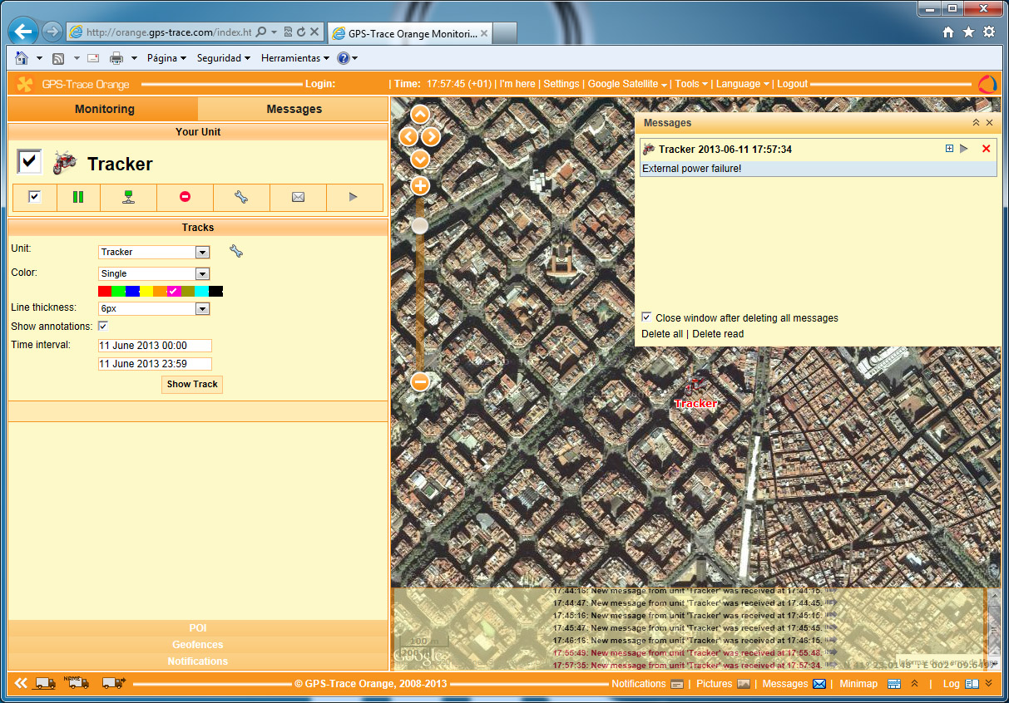Click the Tracker motorcycle marker on the map

click(694, 386)
